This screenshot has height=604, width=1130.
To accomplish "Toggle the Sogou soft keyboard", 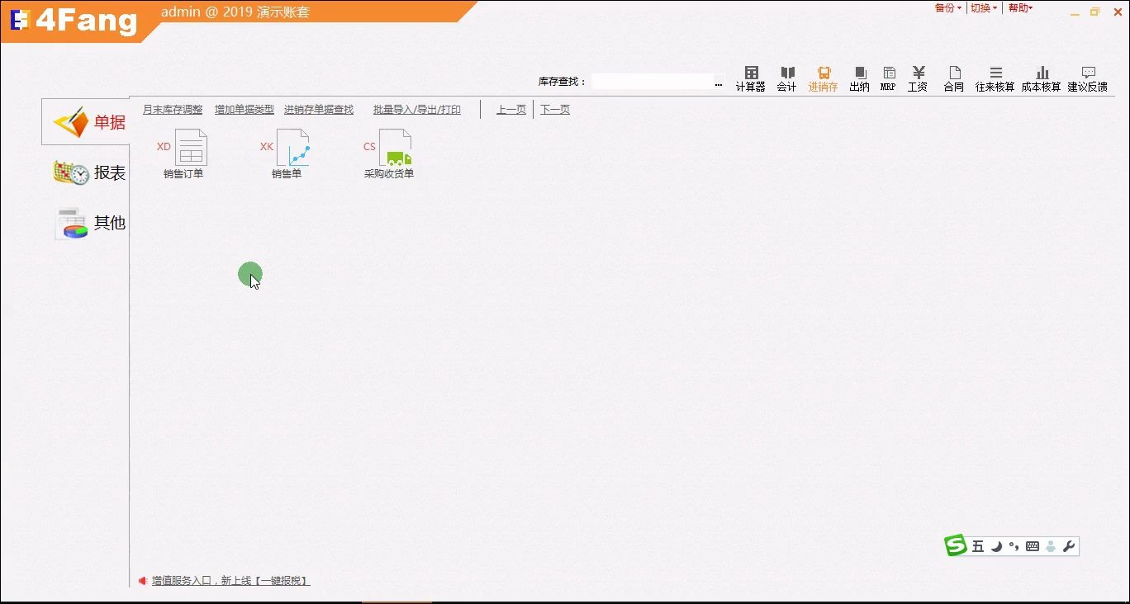I will [x=1032, y=546].
